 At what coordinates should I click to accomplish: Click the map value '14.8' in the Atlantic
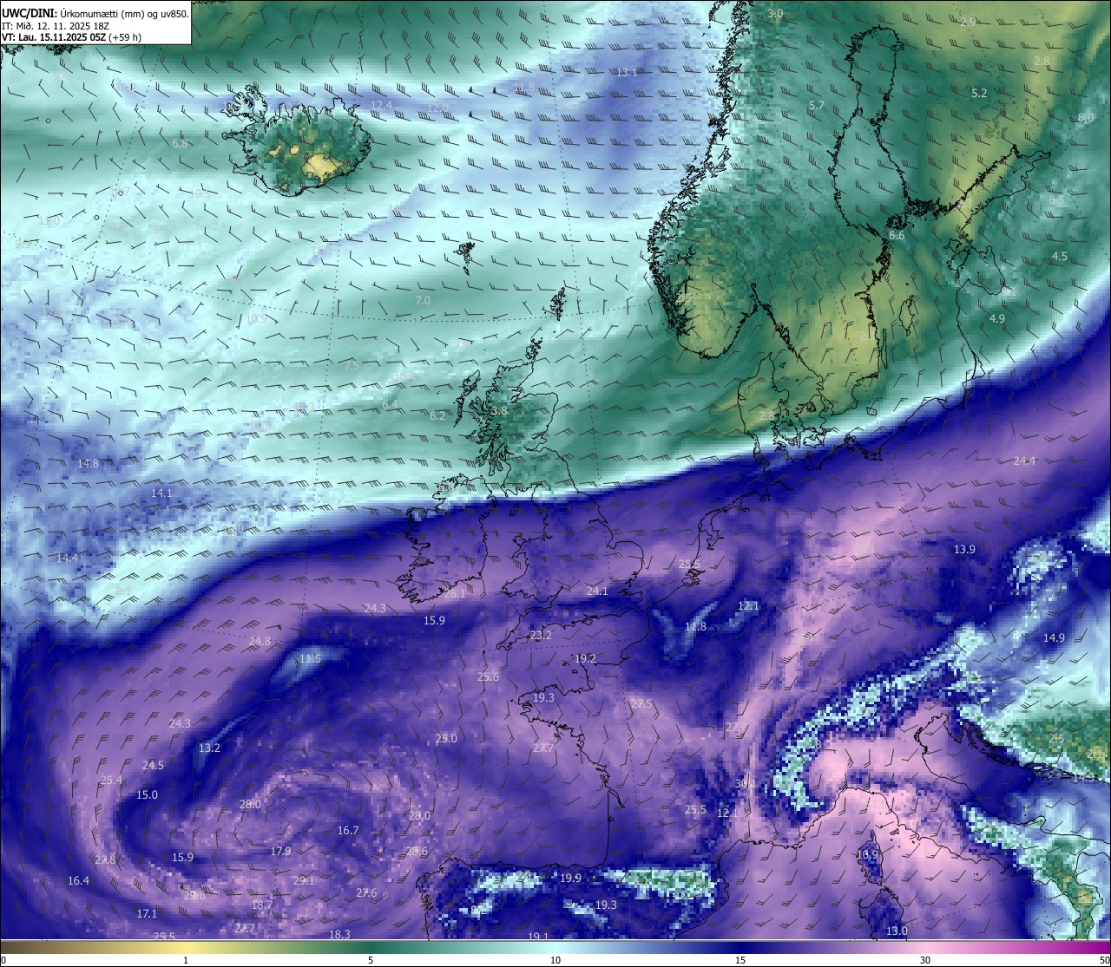pos(88,464)
